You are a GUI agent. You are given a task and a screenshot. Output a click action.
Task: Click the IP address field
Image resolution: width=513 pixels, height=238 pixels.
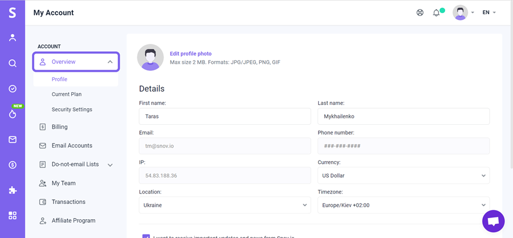(x=225, y=175)
